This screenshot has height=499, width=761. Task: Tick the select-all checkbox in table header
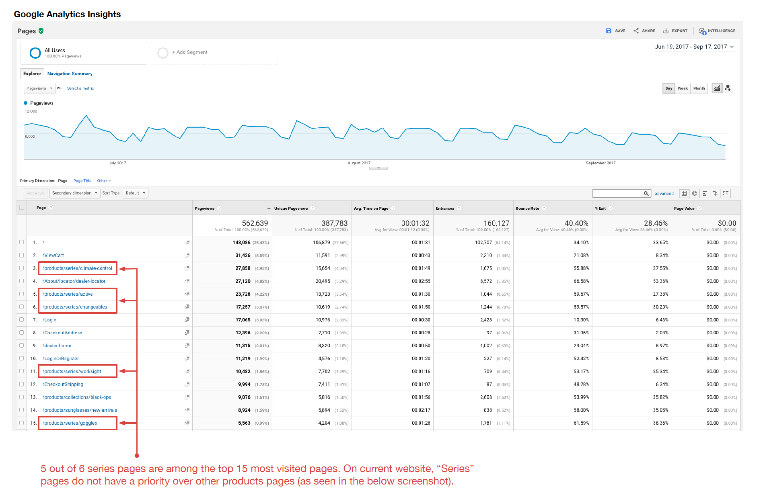tap(22, 208)
